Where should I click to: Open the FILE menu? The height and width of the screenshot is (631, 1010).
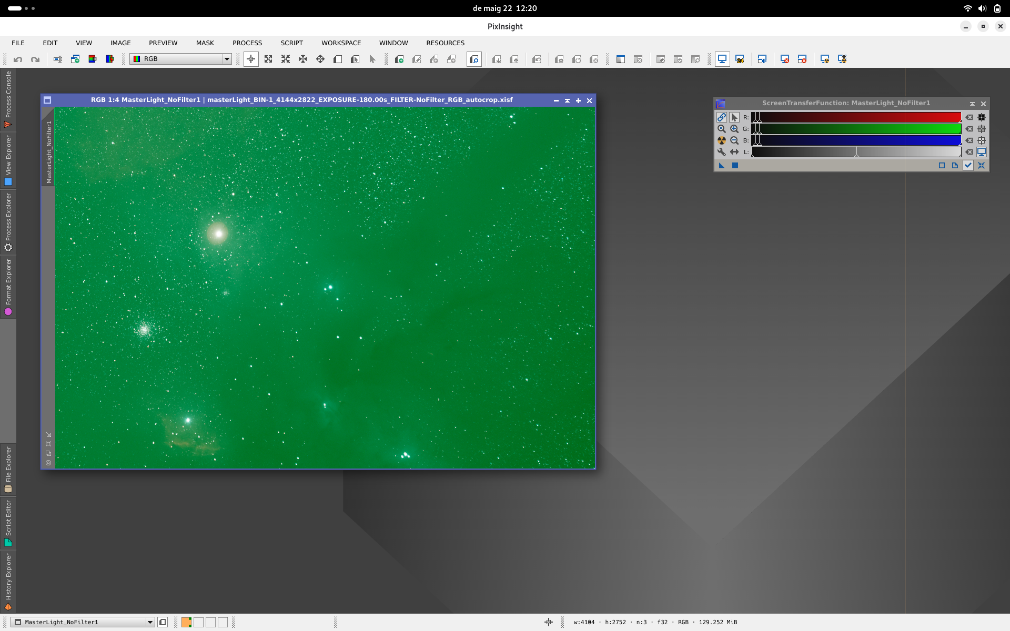coord(18,43)
